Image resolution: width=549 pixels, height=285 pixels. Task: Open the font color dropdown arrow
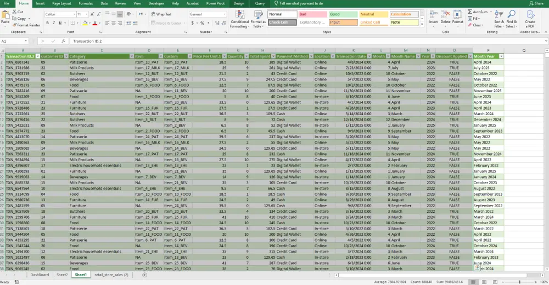click(99, 24)
